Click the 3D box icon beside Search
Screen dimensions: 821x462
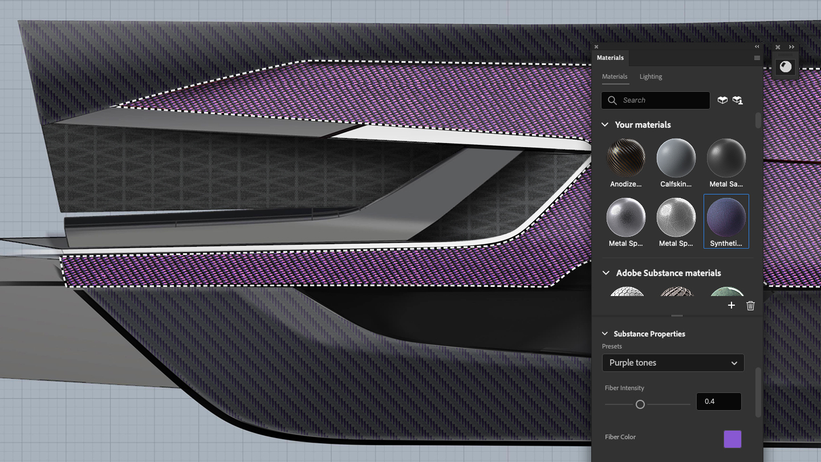[x=722, y=100]
